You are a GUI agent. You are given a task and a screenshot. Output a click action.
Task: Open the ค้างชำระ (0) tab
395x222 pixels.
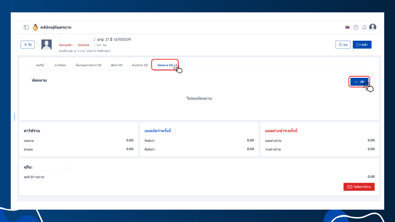140,65
